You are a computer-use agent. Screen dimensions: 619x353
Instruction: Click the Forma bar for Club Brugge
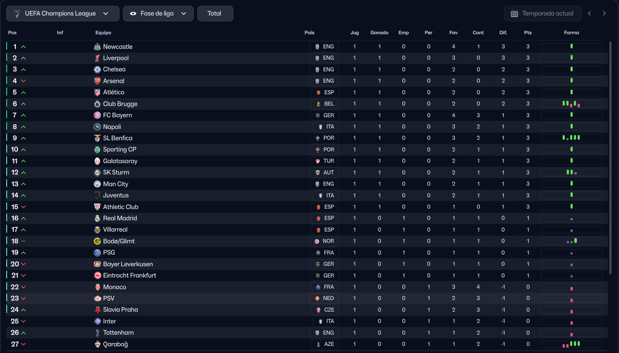pyautogui.click(x=571, y=104)
